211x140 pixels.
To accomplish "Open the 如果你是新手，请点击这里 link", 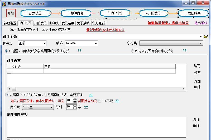I will pos(168,23).
